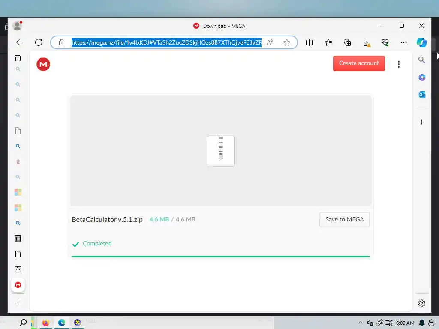Open the Favorites list
This screenshot has height=329, width=439.
tap(328, 42)
